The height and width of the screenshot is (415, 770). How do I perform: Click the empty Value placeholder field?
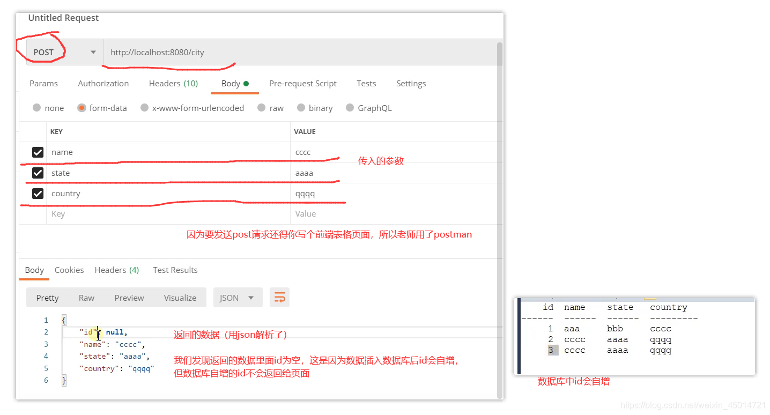[x=394, y=214]
